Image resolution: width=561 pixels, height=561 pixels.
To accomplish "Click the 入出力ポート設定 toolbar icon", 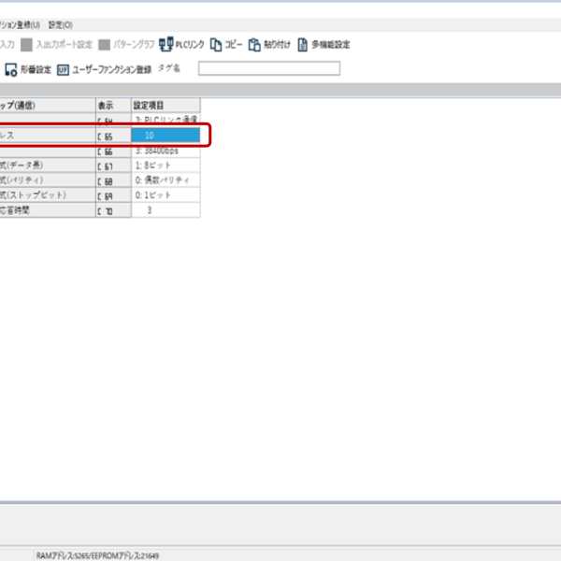I will point(27,44).
